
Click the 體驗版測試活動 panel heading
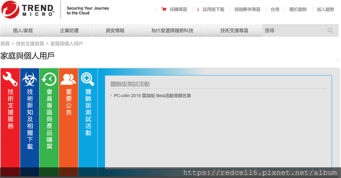[130, 84]
